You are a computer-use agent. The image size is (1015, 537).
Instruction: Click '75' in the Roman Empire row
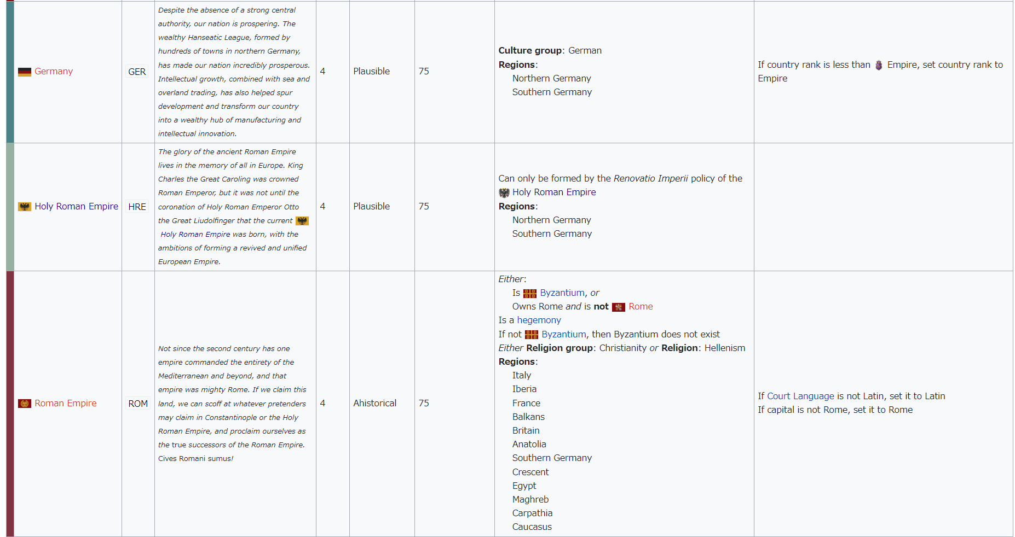pyautogui.click(x=424, y=403)
